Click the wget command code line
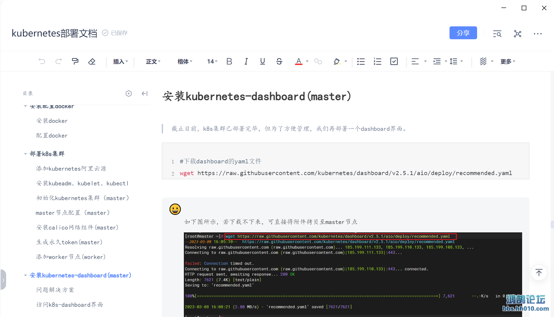 pos(346,173)
